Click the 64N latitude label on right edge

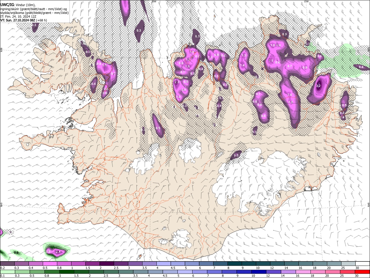tap(369, 204)
